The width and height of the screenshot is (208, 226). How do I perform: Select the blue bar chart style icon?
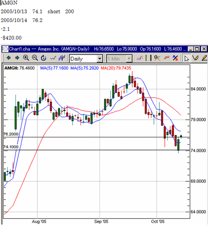[x=62, y=58]
